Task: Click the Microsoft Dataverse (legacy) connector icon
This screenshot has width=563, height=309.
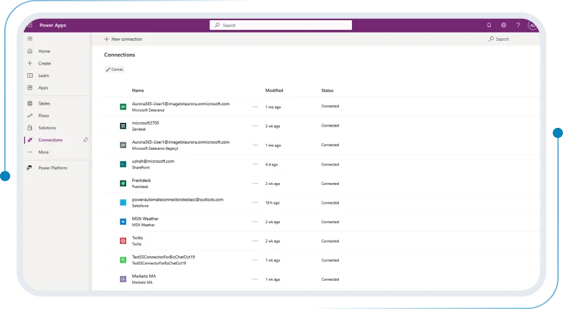Action: [x=123, y=145]
